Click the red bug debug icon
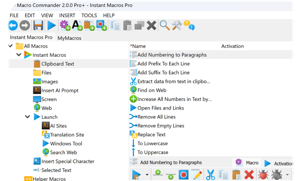Screen dimensions: 297x181 pos(263,175)
